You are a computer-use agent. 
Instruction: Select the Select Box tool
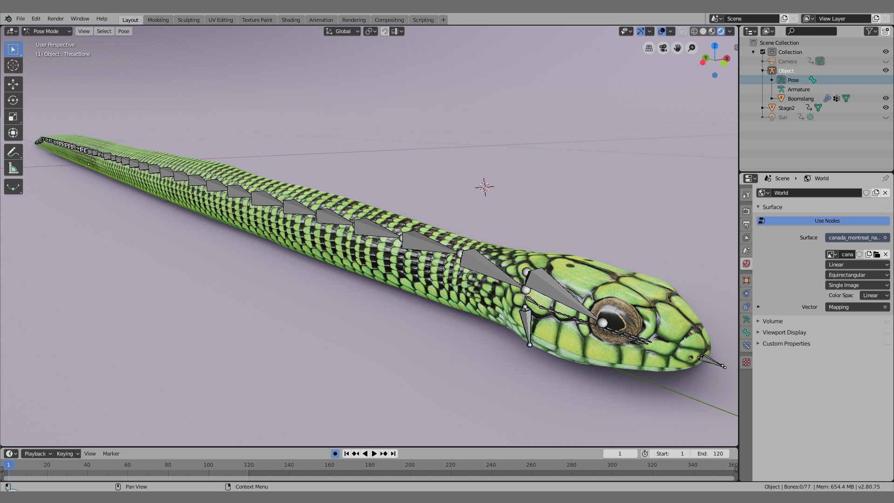(x=13, y=49)
